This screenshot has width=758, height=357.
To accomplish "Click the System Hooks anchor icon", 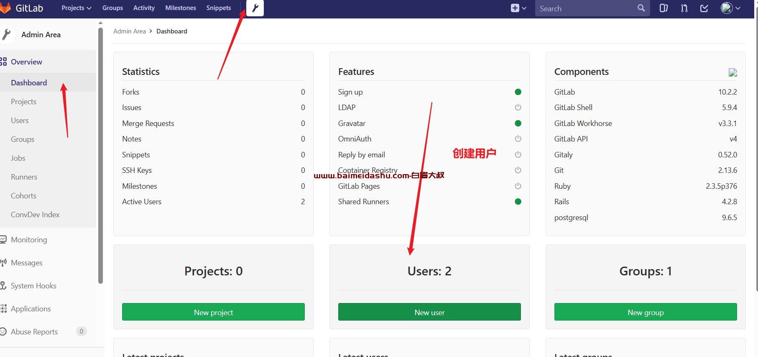I will point(3,286).
